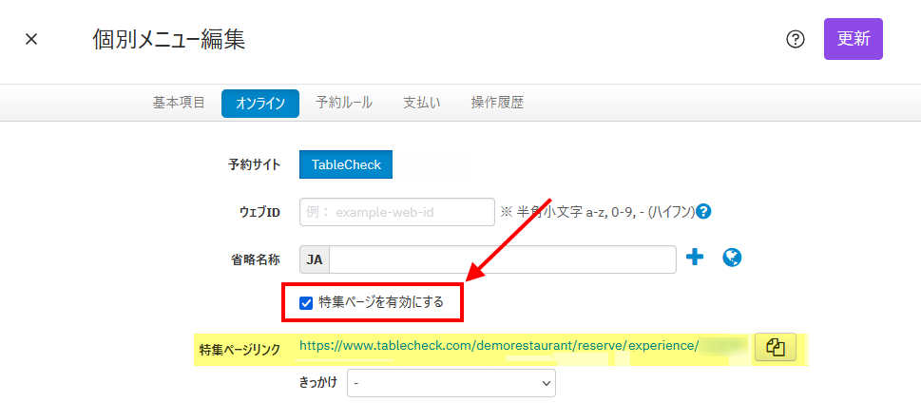Click the 個別メニュー編集 heading text

tap(169, 39)
